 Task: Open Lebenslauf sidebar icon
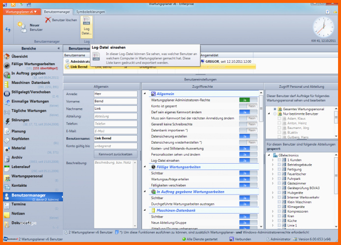(7, 168)
